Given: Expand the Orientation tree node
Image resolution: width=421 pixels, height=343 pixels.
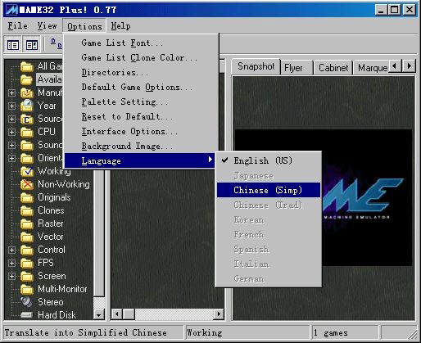Looking at the screenshot, I should click(11, 158).
